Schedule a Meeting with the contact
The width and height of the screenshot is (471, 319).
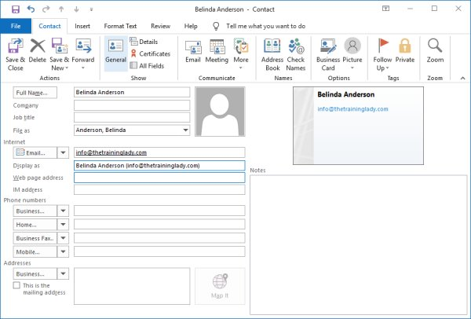(x=217, y=51)
